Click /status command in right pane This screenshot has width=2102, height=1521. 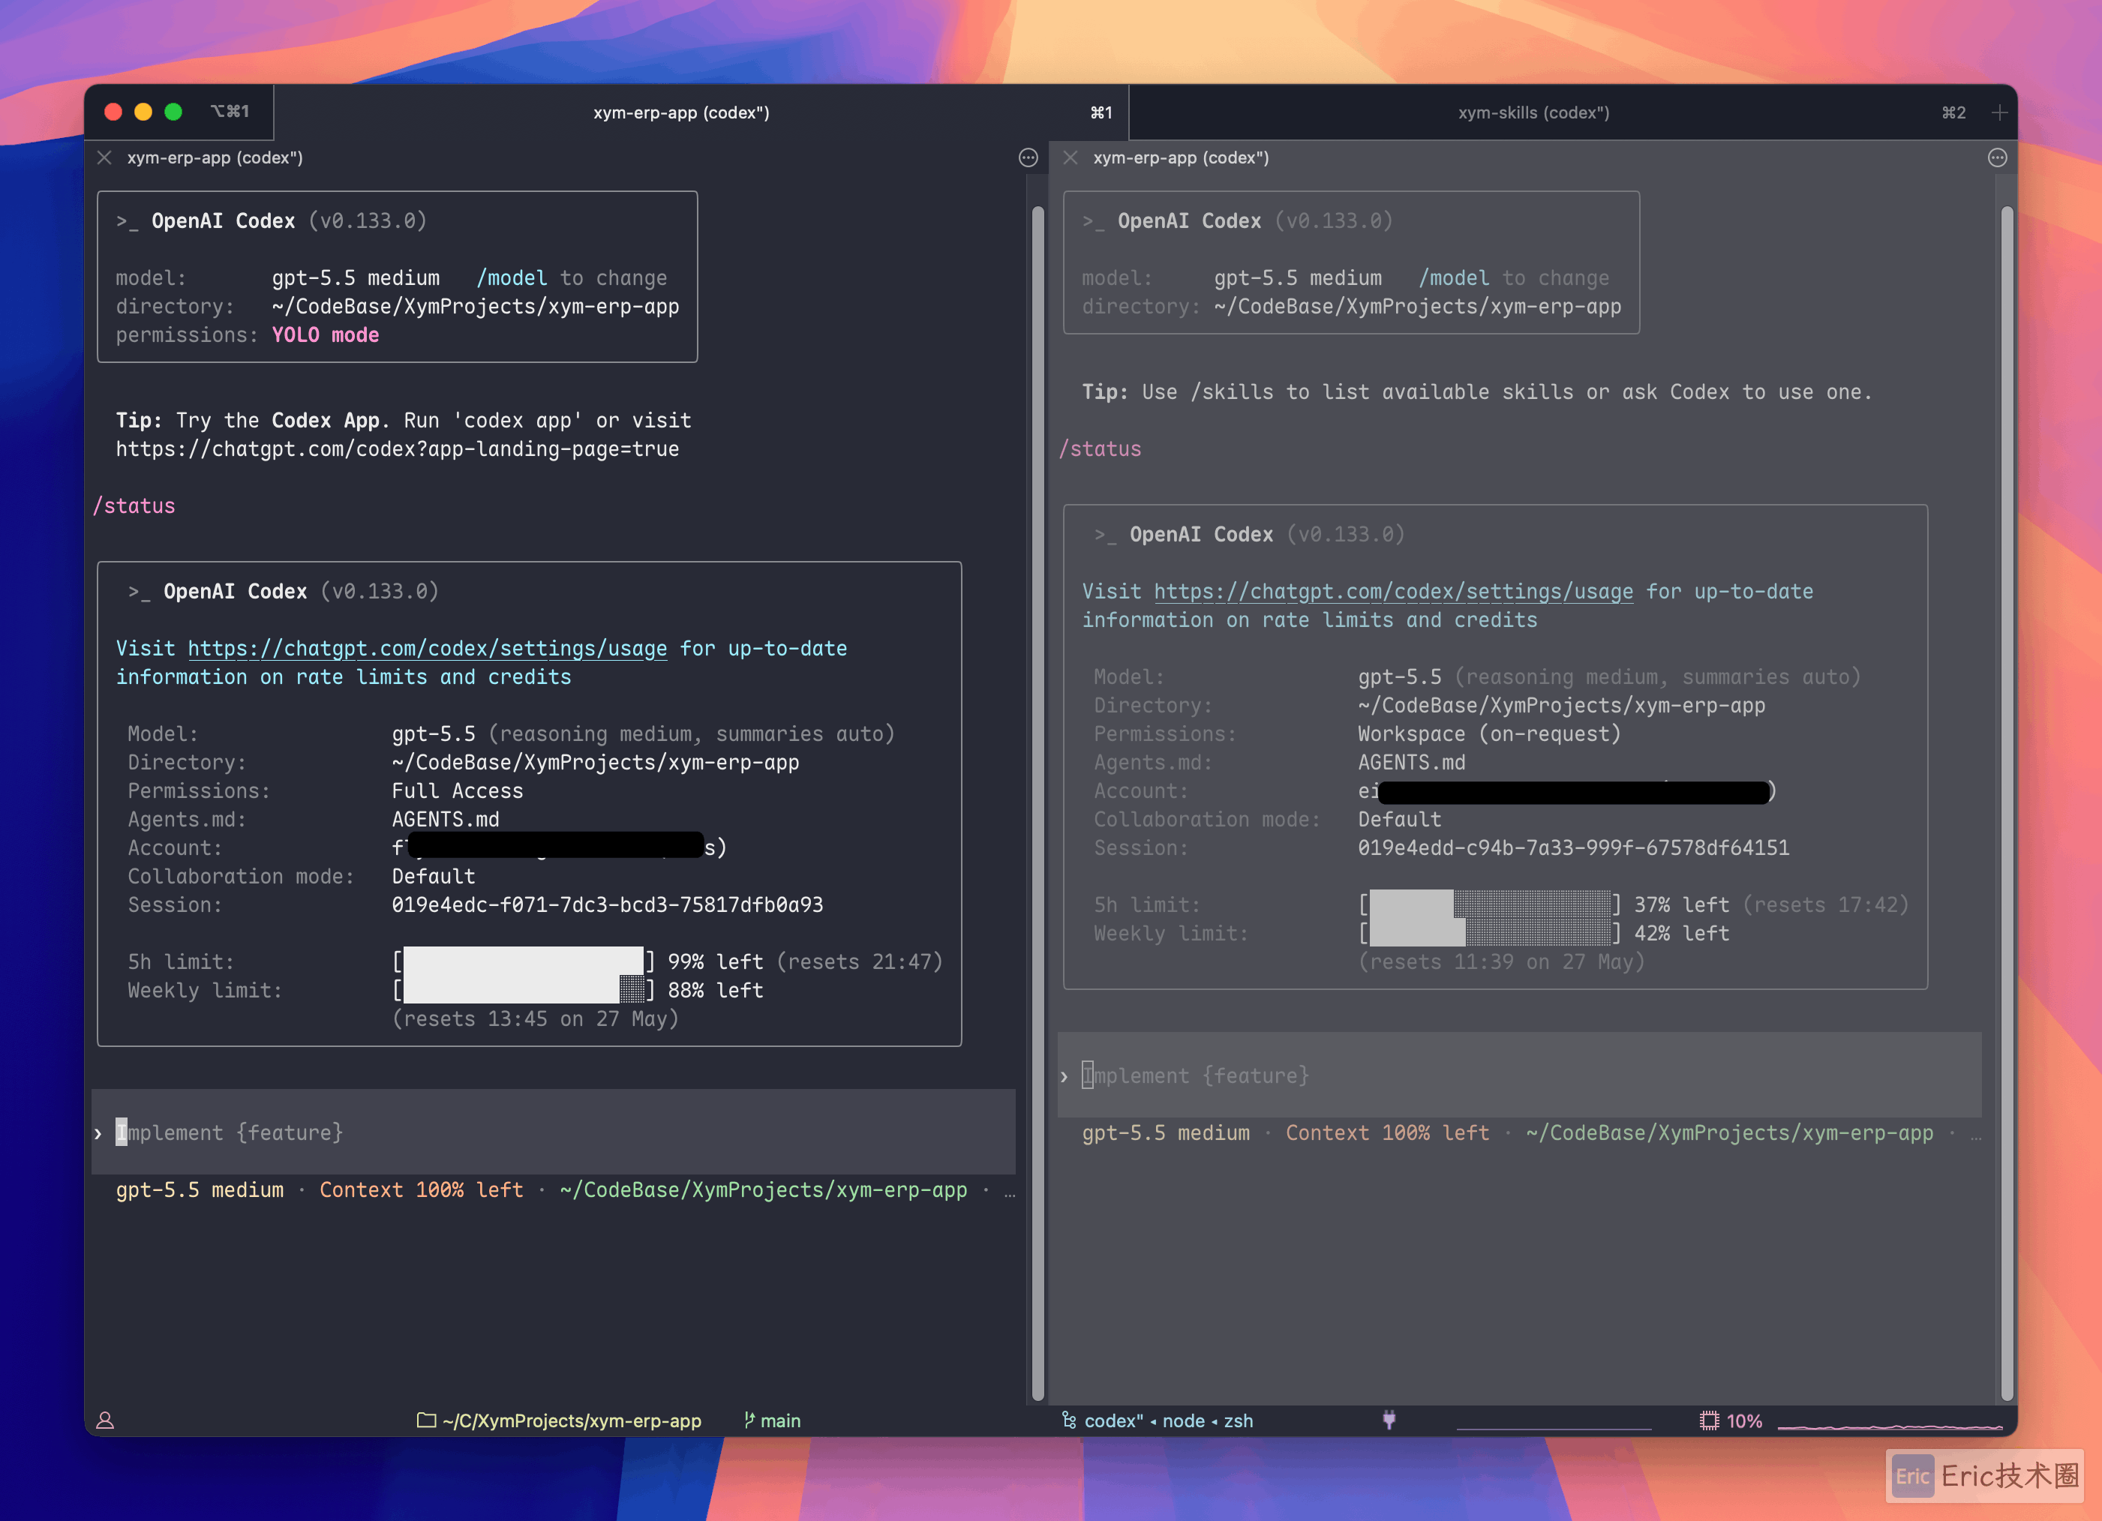click(x=1100, y=448)
